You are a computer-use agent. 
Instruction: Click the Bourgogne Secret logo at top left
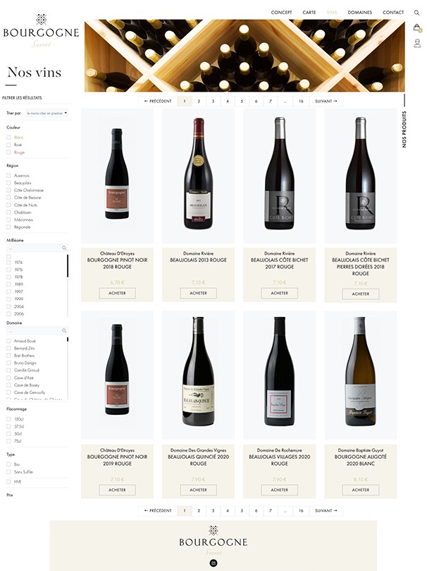coord(41,31)
